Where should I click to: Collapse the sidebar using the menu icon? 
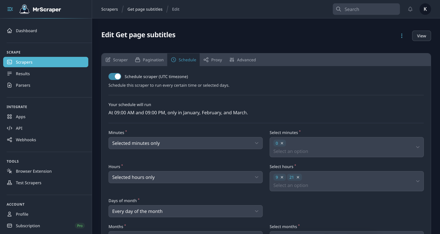pyautogui.click(x=10, y=9)
